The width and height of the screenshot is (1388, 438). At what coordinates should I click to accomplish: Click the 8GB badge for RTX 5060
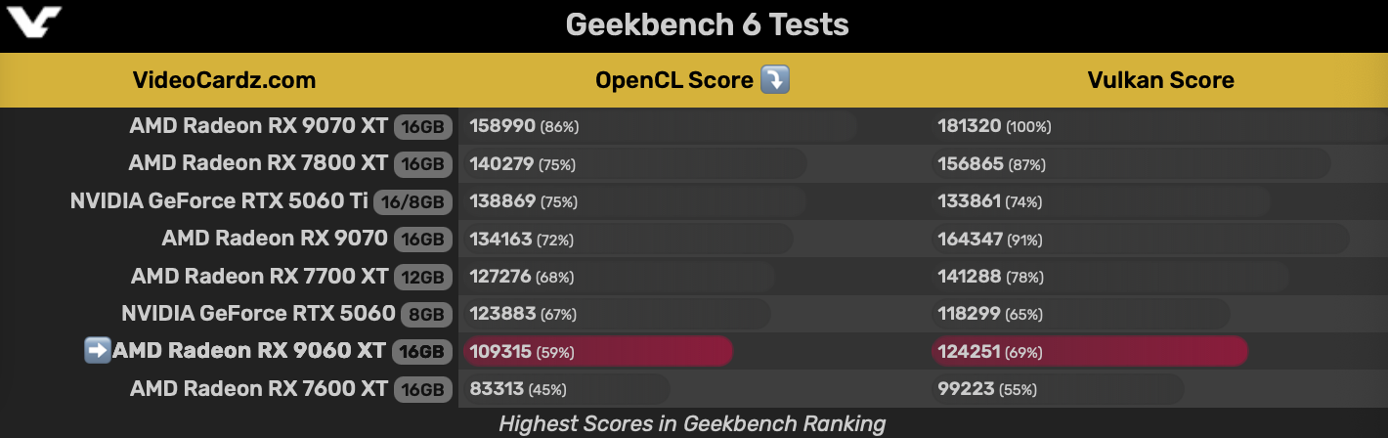[x=426, y=315]
